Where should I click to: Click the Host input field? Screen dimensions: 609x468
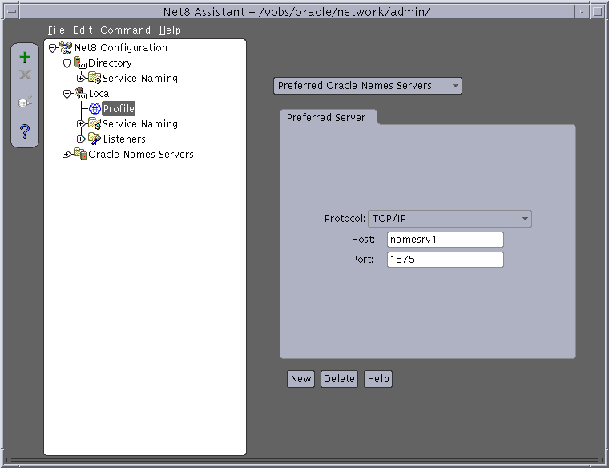445,240
